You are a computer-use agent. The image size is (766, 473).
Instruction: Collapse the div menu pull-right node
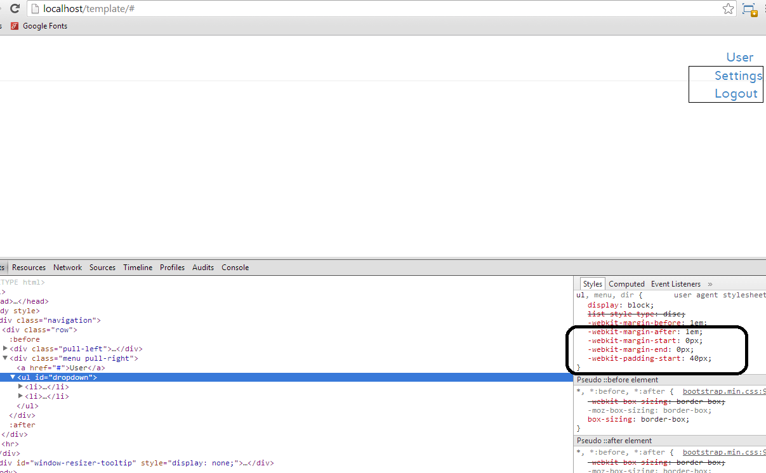pyautogui.click(x=4, y=358)
